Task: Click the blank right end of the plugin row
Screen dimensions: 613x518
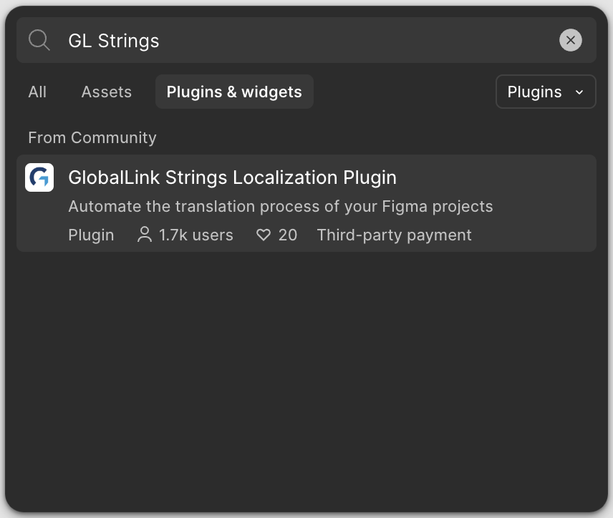Action: pos(547,203)
